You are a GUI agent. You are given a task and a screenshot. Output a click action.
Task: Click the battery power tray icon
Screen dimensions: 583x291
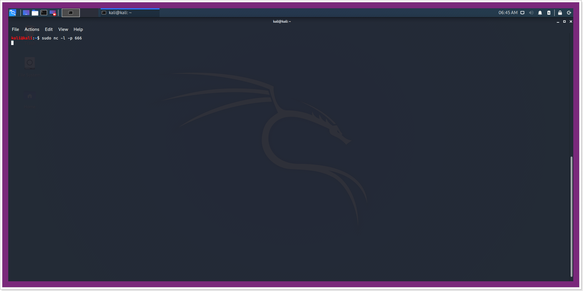549,13
